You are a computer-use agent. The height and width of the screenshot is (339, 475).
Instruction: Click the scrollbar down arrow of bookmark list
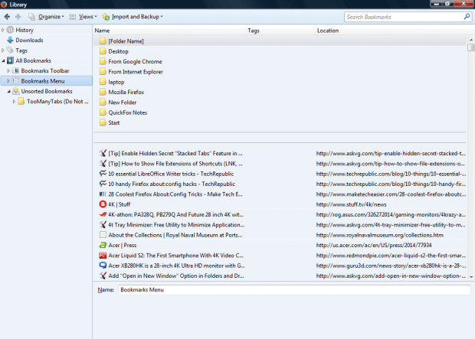click(471, 277)
